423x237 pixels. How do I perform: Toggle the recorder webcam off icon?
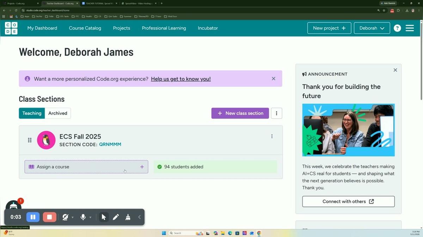(65, 217)
